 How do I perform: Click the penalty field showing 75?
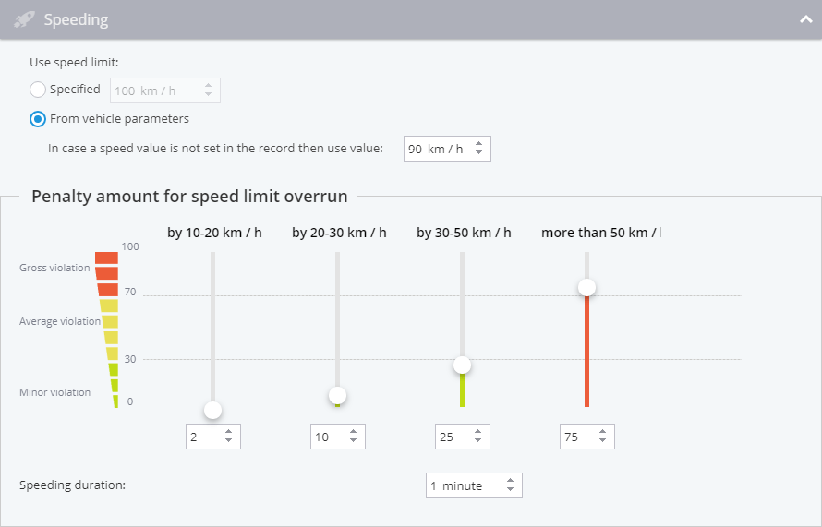coord(587,437)
